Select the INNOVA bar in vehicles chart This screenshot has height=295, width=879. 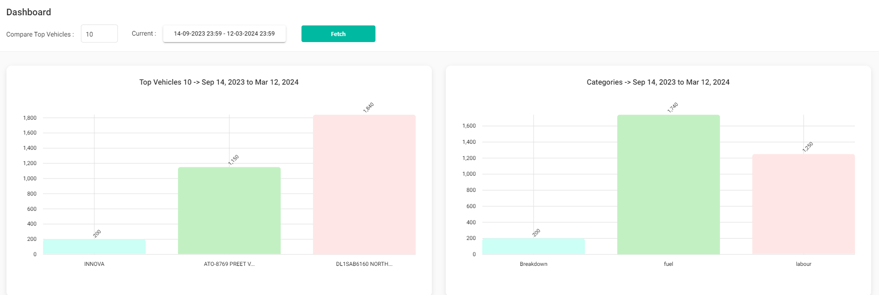[94, 247]
